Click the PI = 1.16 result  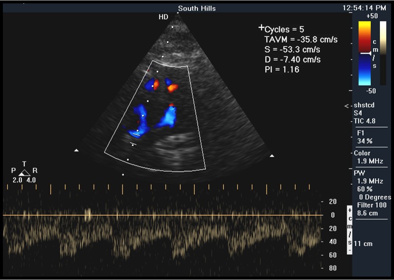pyautogui.click(x=282, y=70)
